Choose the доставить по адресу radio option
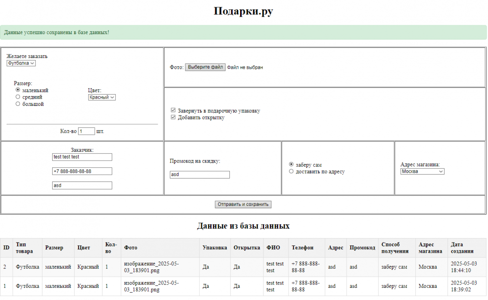The image size is (488, 300). point(291,171)
